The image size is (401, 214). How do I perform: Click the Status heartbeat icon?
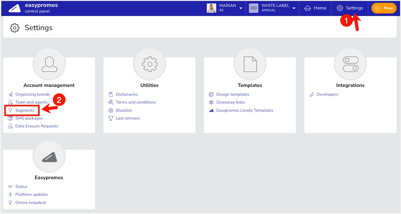[x=10, y=186]
